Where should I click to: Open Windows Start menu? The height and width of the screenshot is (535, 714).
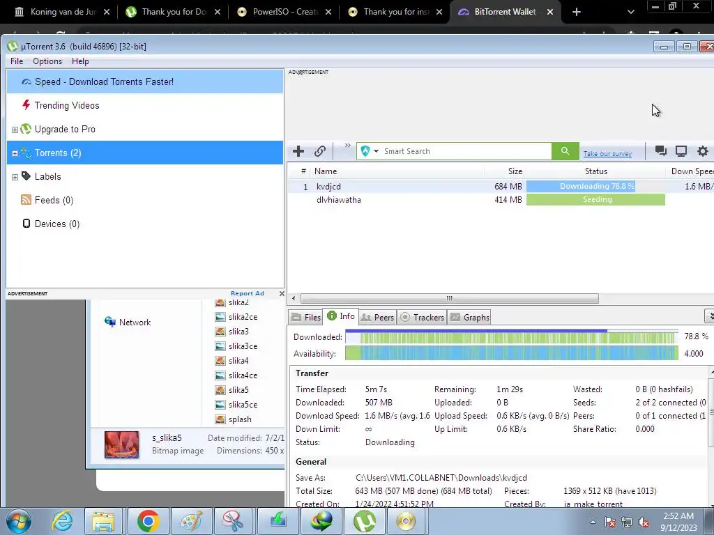pos(19,521)
